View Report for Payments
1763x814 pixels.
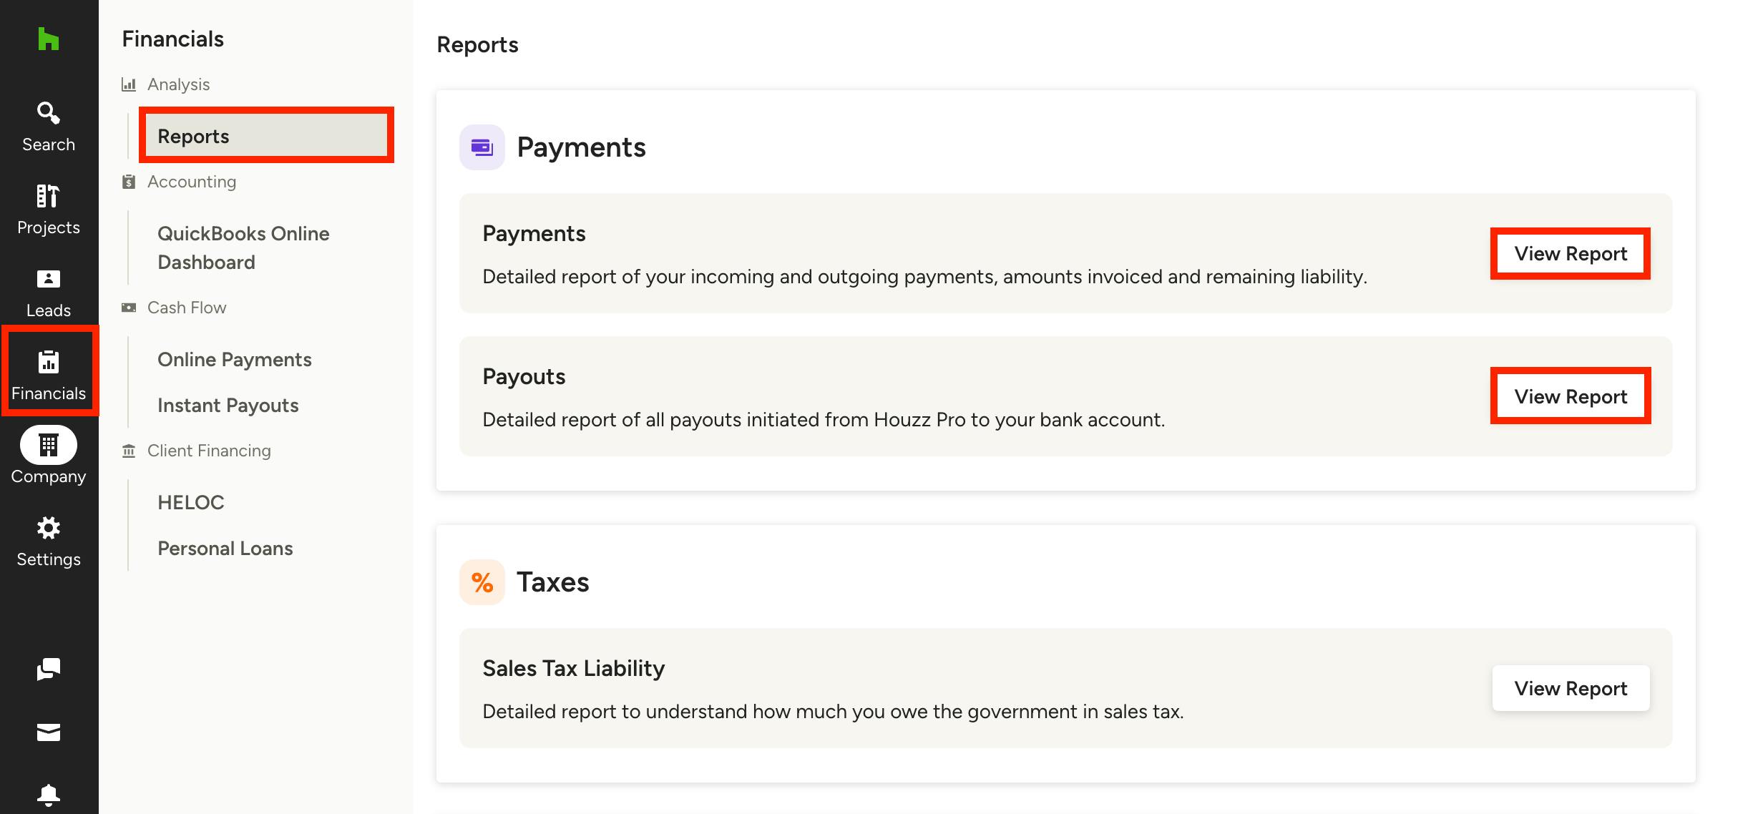pos(1571,253)
